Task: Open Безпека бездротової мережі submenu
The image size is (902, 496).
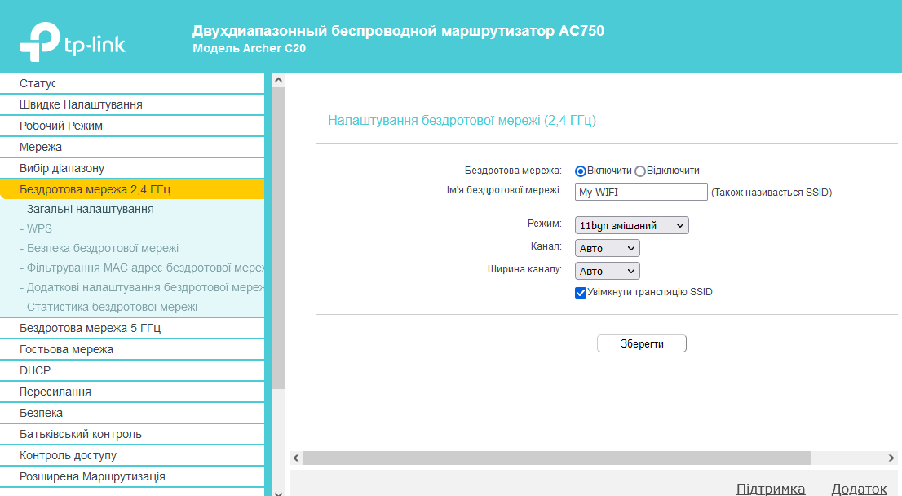Action: click(x=99, y=248)
